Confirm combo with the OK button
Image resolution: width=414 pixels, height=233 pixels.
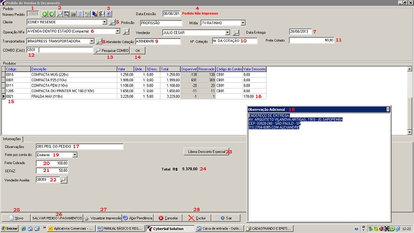138,50
